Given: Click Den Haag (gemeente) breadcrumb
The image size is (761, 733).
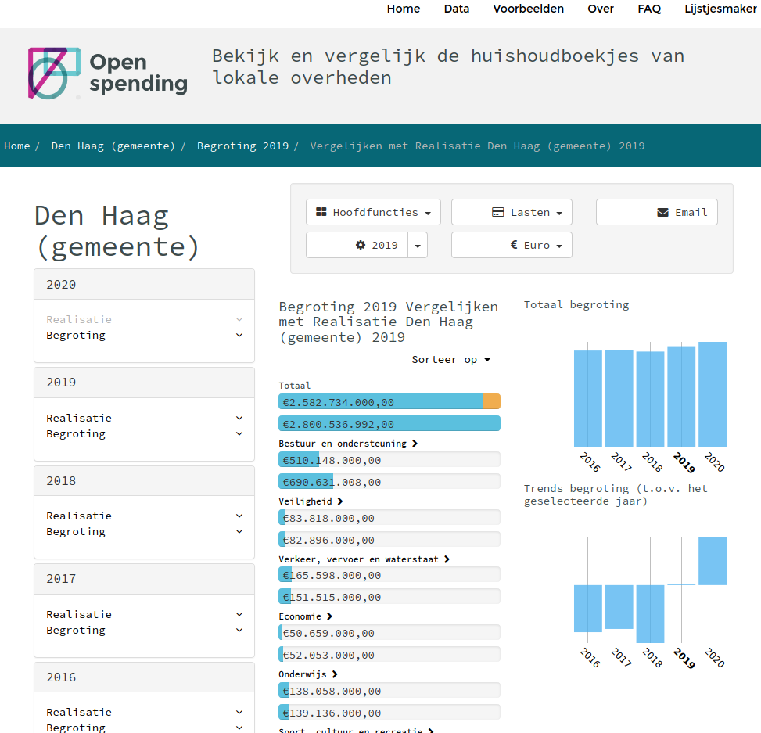Looking at the screenshot, I should click(x=113, y=146).
